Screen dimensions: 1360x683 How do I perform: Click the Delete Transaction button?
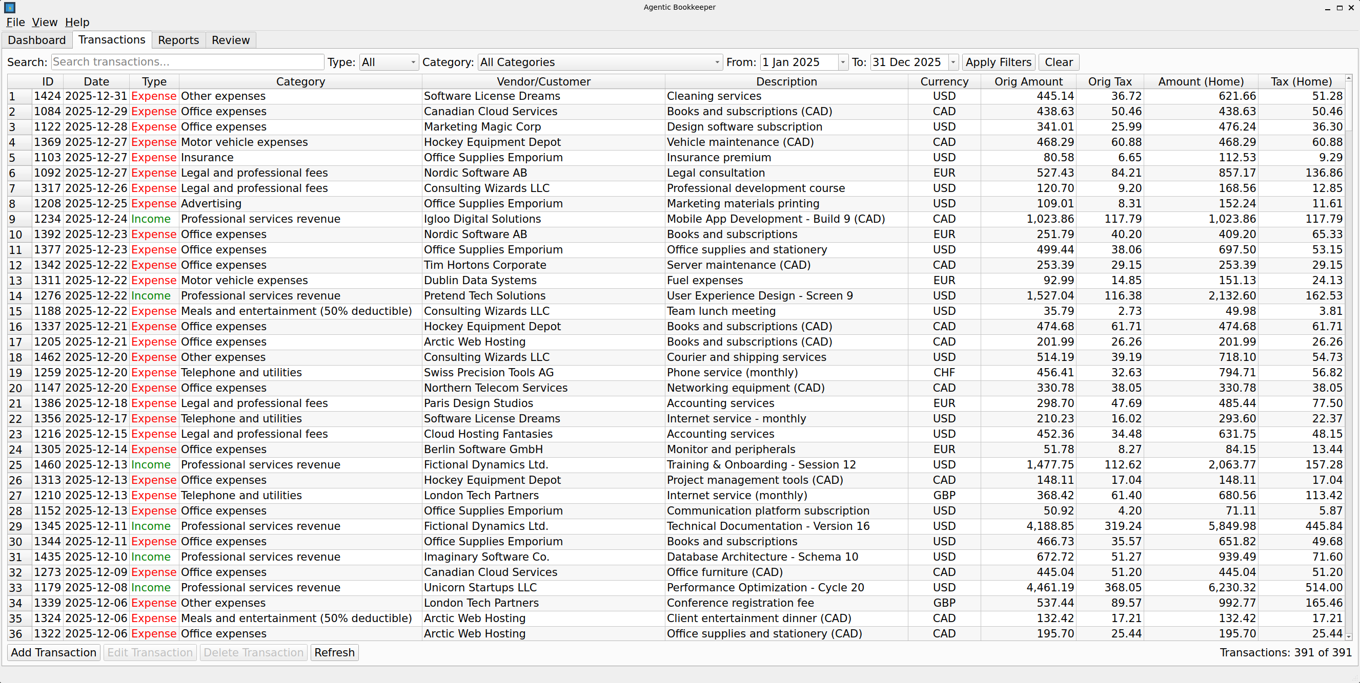(x=253, y=652)
